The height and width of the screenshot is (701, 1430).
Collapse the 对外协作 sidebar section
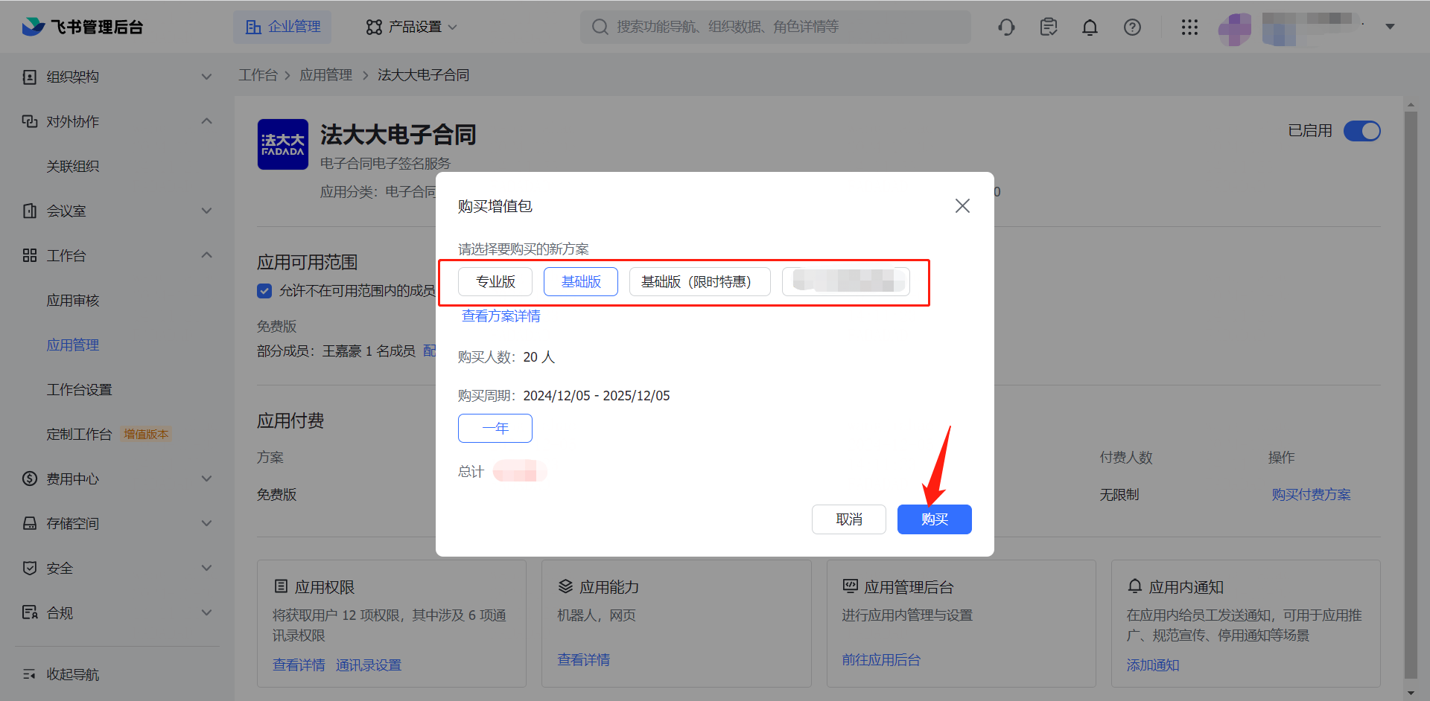pyautogui.click(x=207, y=121)
